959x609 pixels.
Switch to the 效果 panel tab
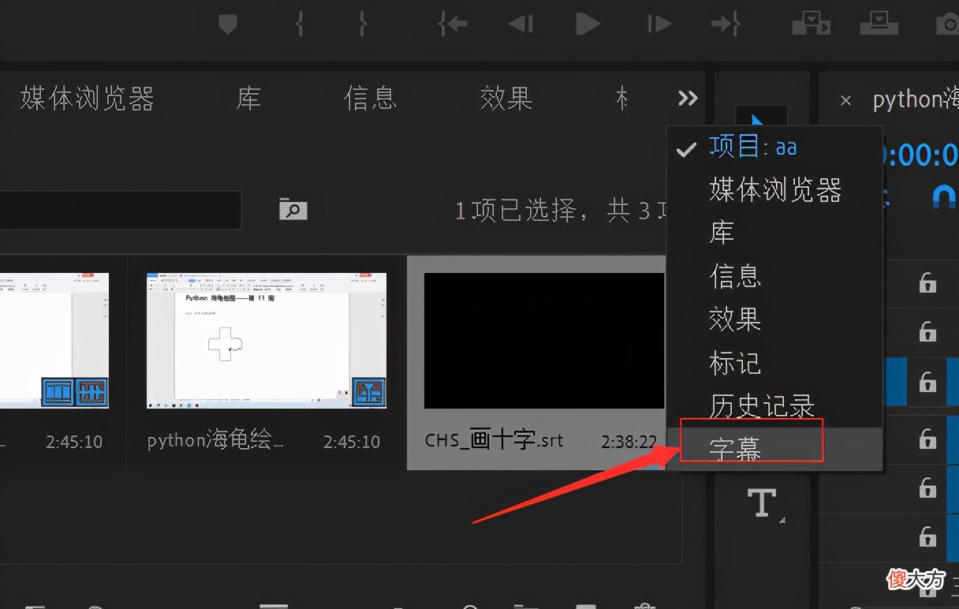pos(506,99)
